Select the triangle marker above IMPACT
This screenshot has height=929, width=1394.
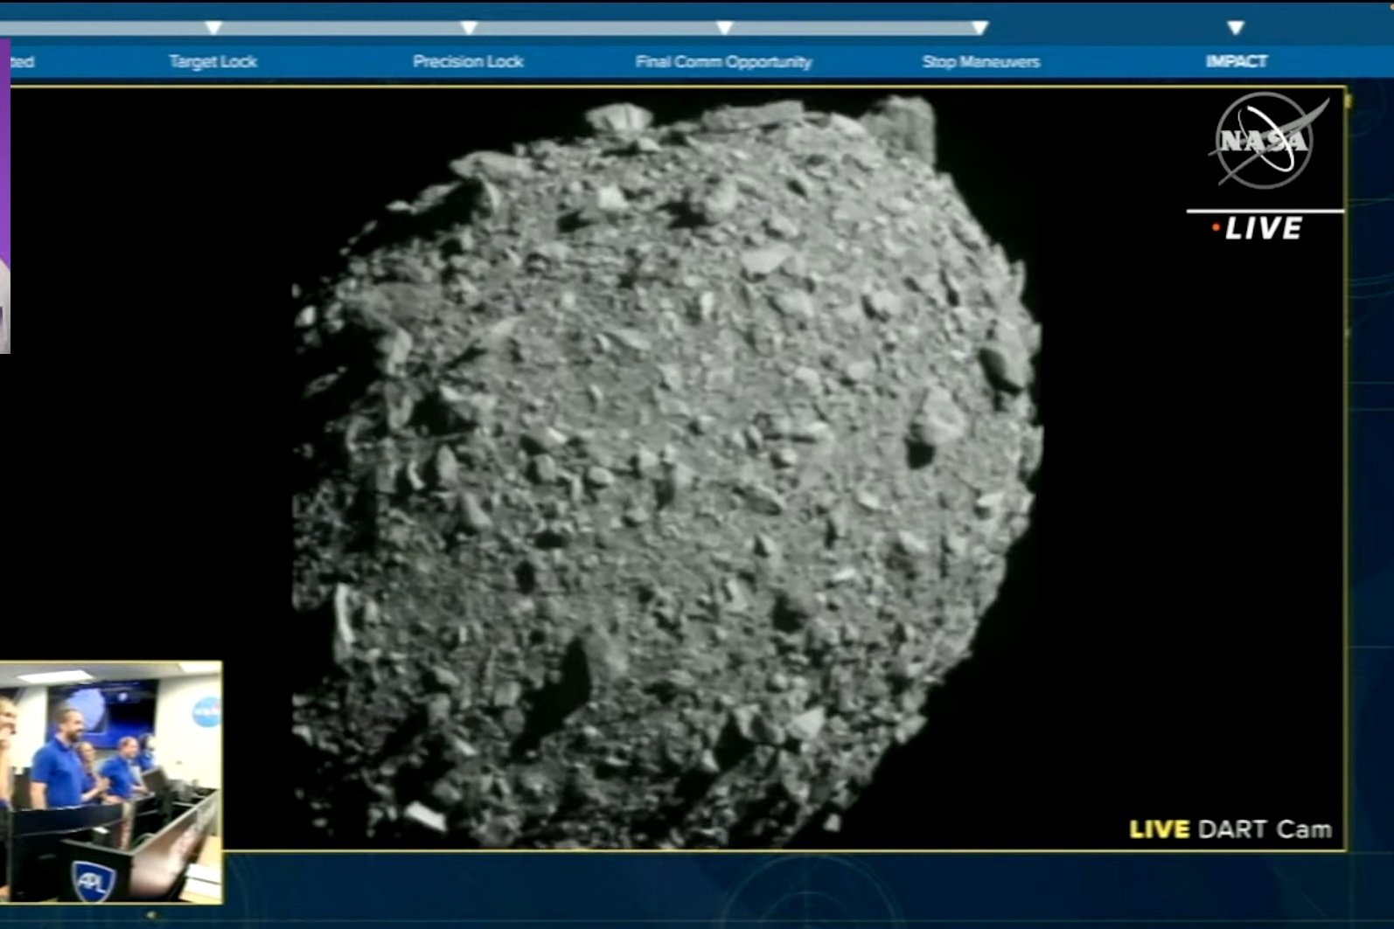[x=1236, y=28]
